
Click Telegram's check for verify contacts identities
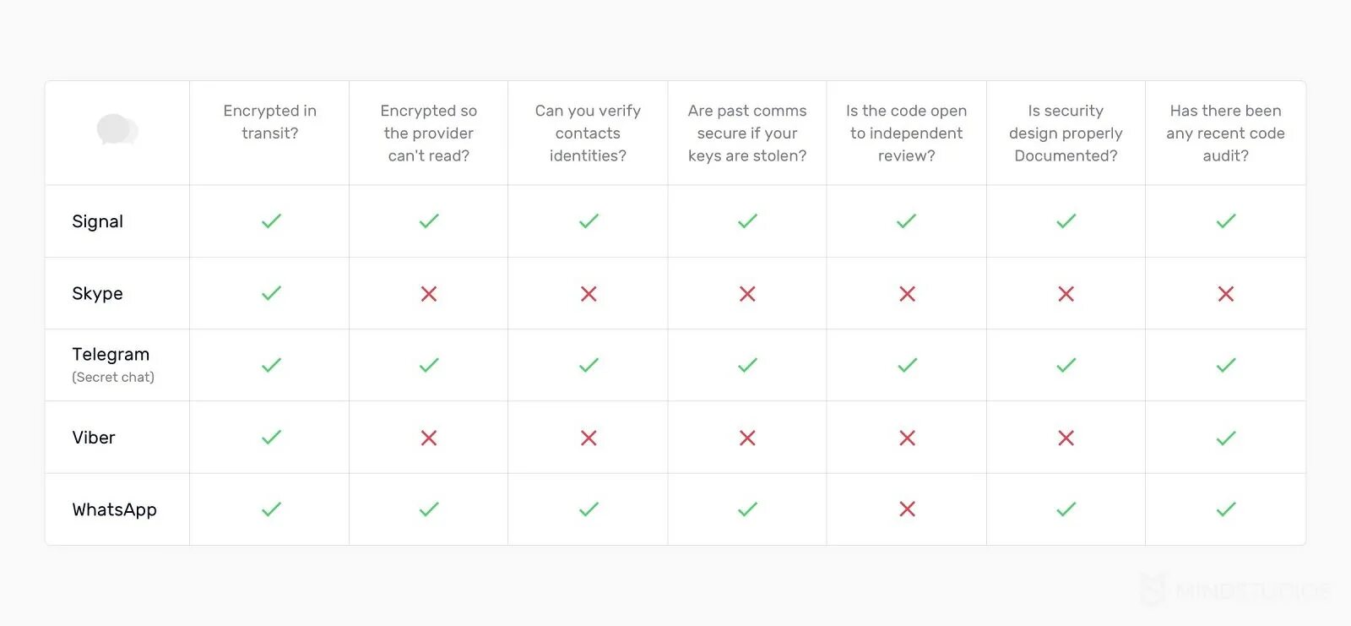(x=589, y=365)
